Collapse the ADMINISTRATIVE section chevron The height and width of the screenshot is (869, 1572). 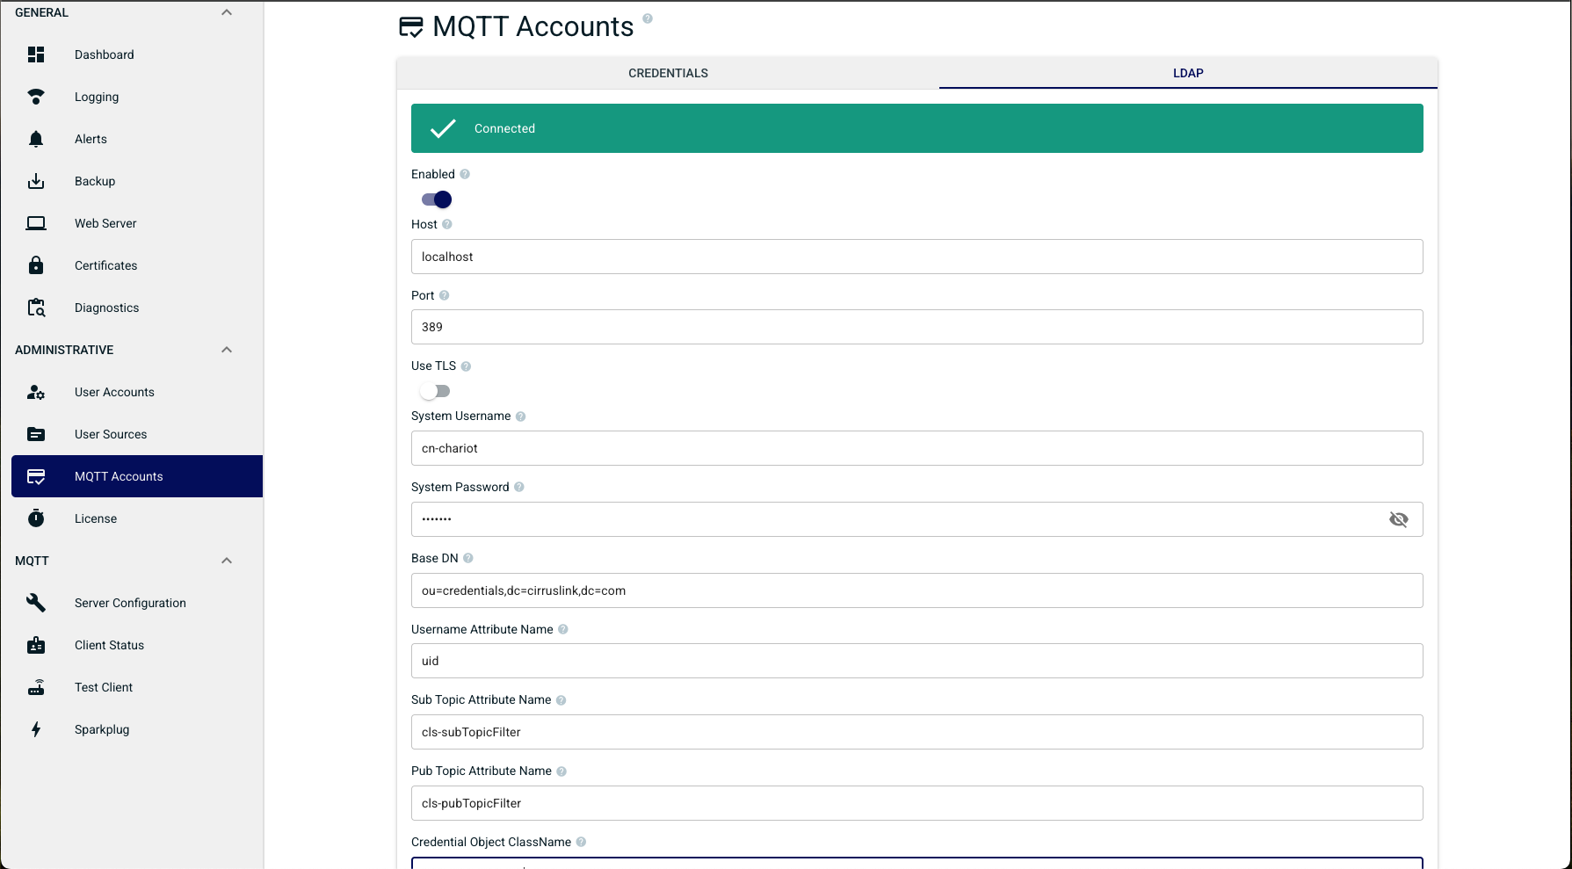(227, 350)
